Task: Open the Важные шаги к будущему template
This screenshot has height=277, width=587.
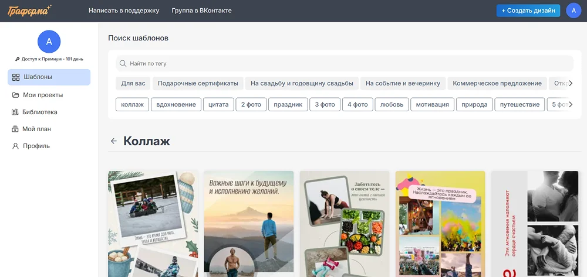Action: (x=249, y=224)
